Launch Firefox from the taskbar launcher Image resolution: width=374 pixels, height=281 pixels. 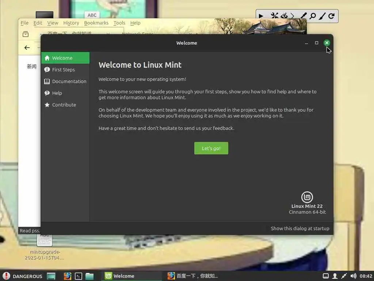coord(68,276)
